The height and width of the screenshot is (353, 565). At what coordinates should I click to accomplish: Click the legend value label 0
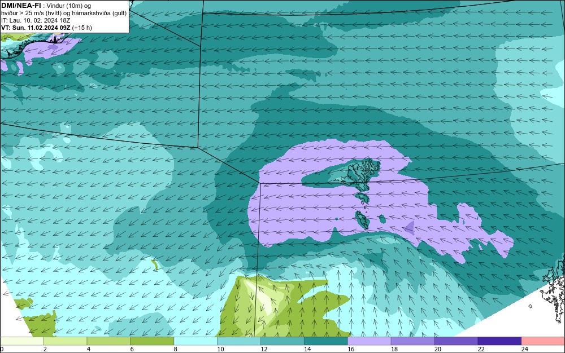pos(2,349)
